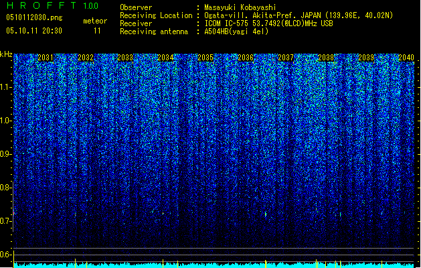This screenshot has height=268, width=421.
Task: Click the 2032 time marker
Action: coord(86,58)
